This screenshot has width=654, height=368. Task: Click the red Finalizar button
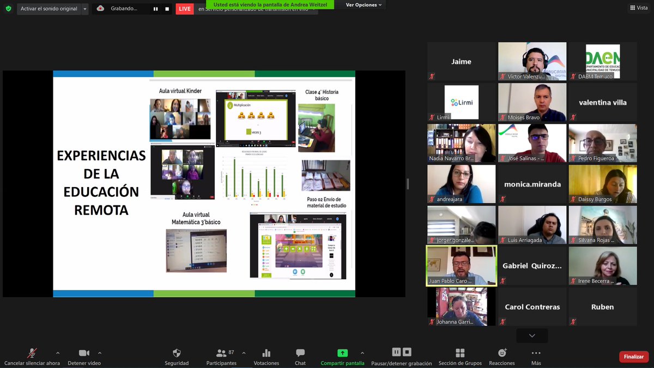coord(634,357)
